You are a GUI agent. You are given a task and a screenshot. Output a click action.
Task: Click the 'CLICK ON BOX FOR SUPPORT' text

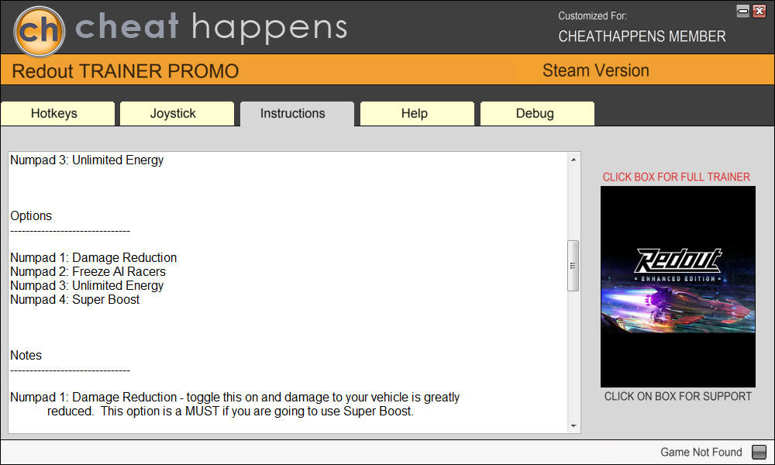(677, 396)
